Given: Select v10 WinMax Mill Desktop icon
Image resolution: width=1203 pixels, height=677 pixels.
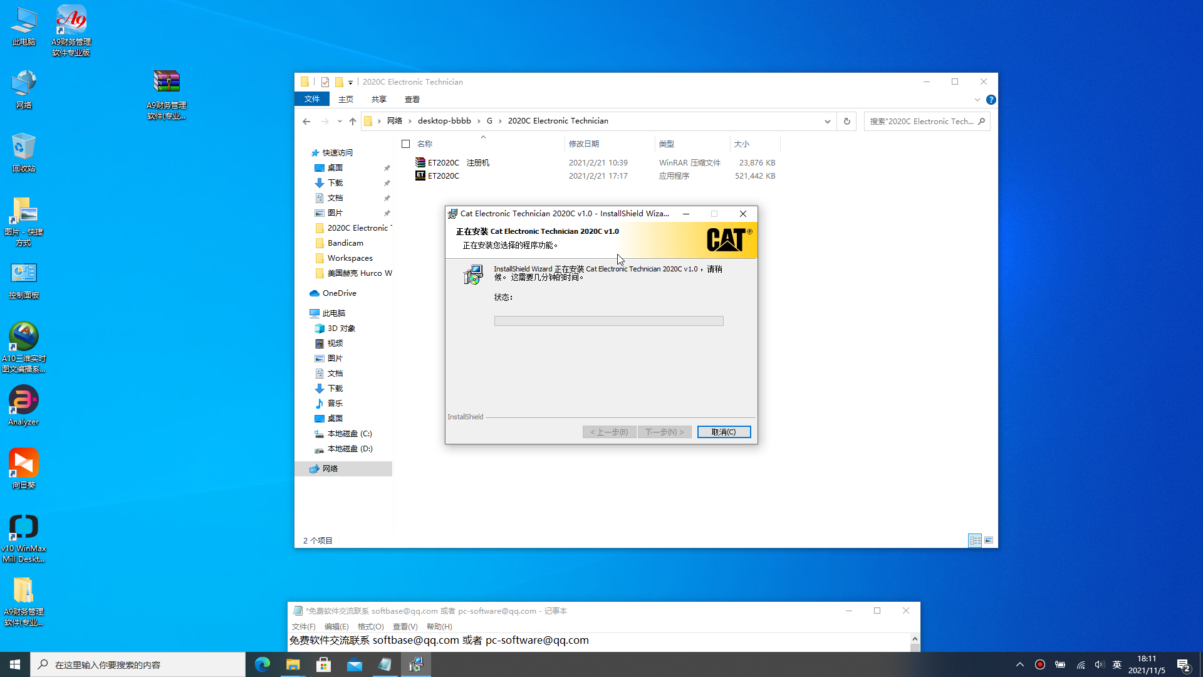Looking at the screenshot, I should [24, 538].
